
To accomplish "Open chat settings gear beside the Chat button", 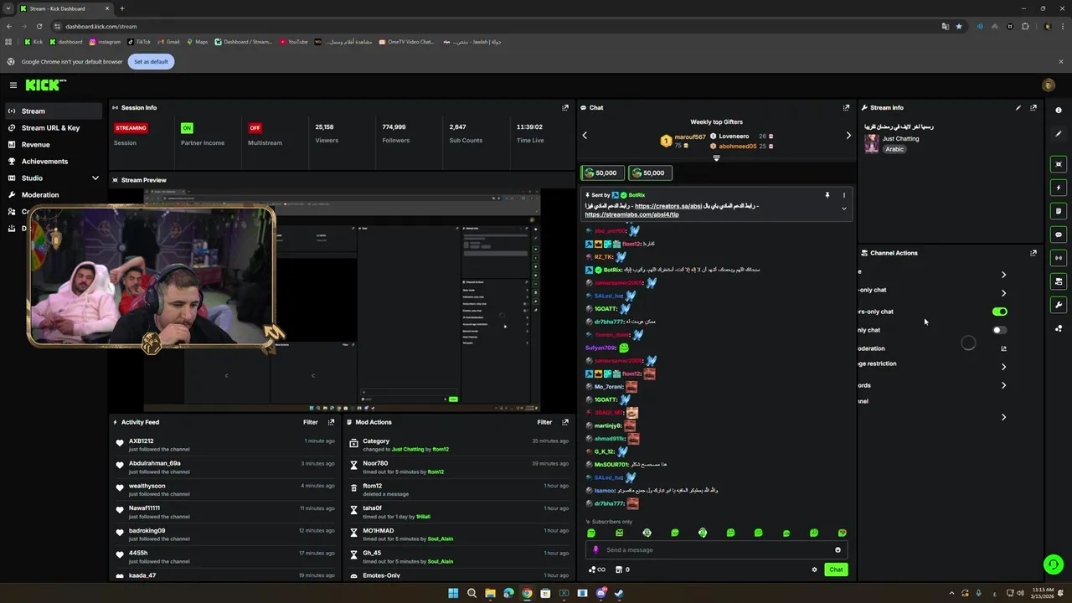I will click(814, 569).
